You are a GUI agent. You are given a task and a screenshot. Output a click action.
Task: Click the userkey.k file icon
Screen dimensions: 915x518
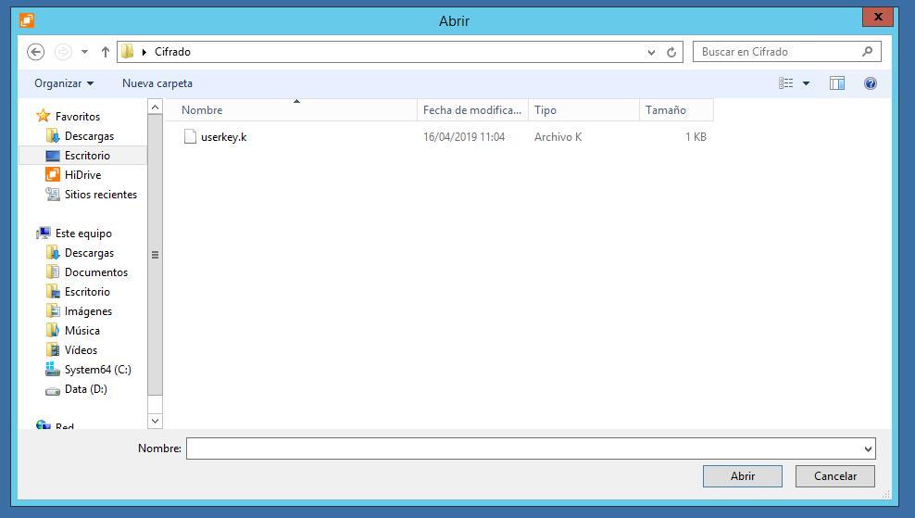pyautogui.click(x=190, y=136)
